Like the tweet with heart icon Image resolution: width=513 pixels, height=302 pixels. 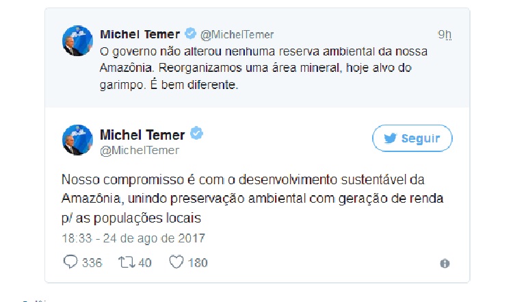point(176,262)
